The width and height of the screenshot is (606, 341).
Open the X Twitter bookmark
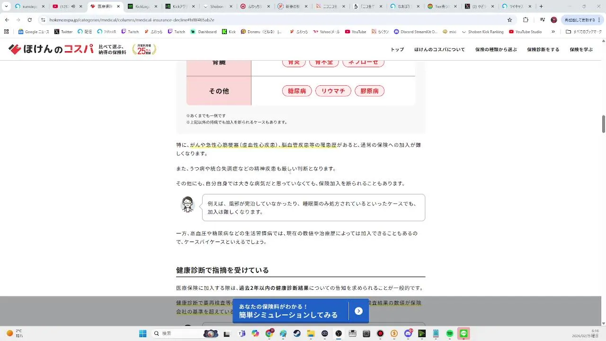[x=63, y=32]
